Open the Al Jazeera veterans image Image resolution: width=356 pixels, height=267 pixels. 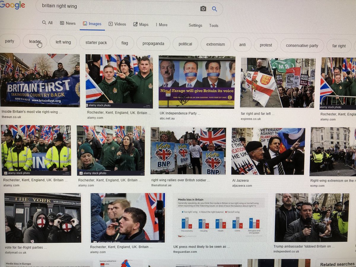(x=268, y=152)
